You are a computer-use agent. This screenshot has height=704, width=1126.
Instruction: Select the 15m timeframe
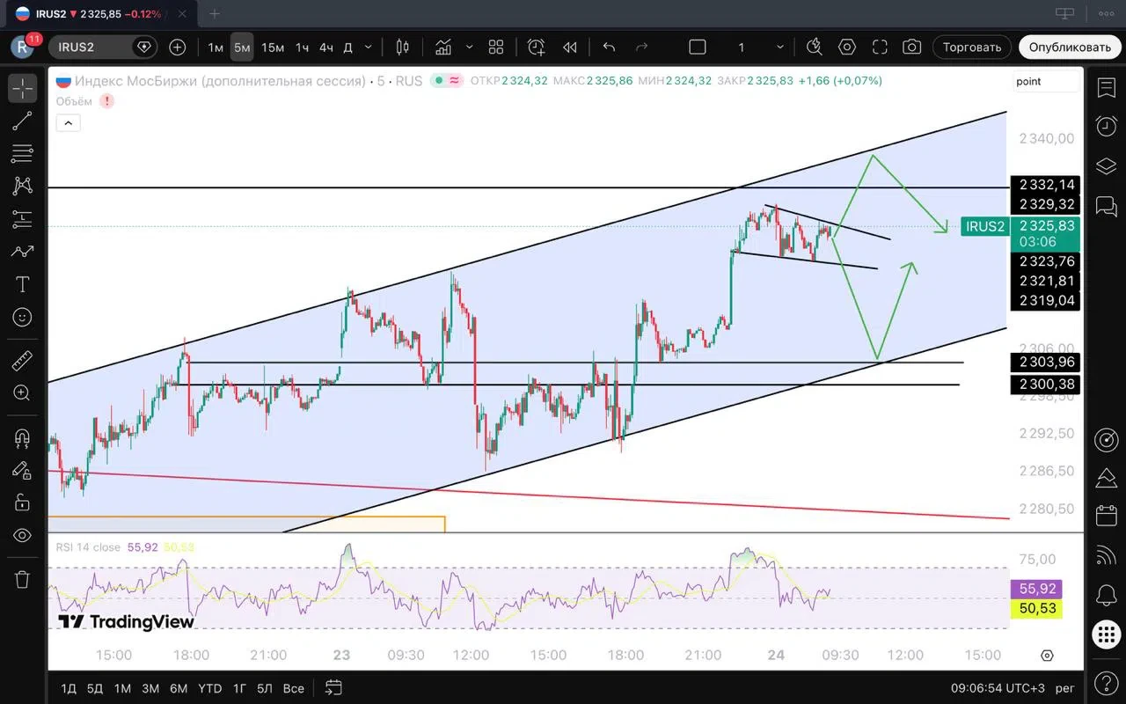(273, 47)
